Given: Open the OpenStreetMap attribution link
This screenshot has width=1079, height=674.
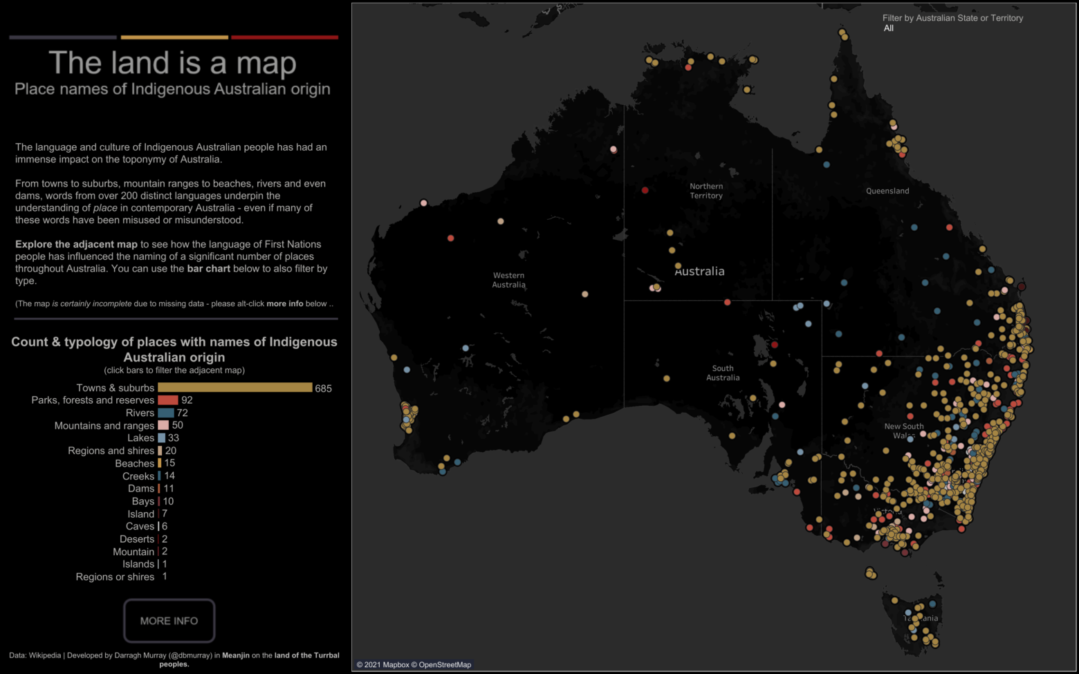Looking at the screenshot, I should [444, 665].
